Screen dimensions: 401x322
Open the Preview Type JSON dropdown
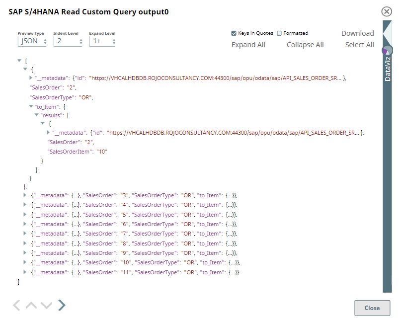tap(32, 41)
